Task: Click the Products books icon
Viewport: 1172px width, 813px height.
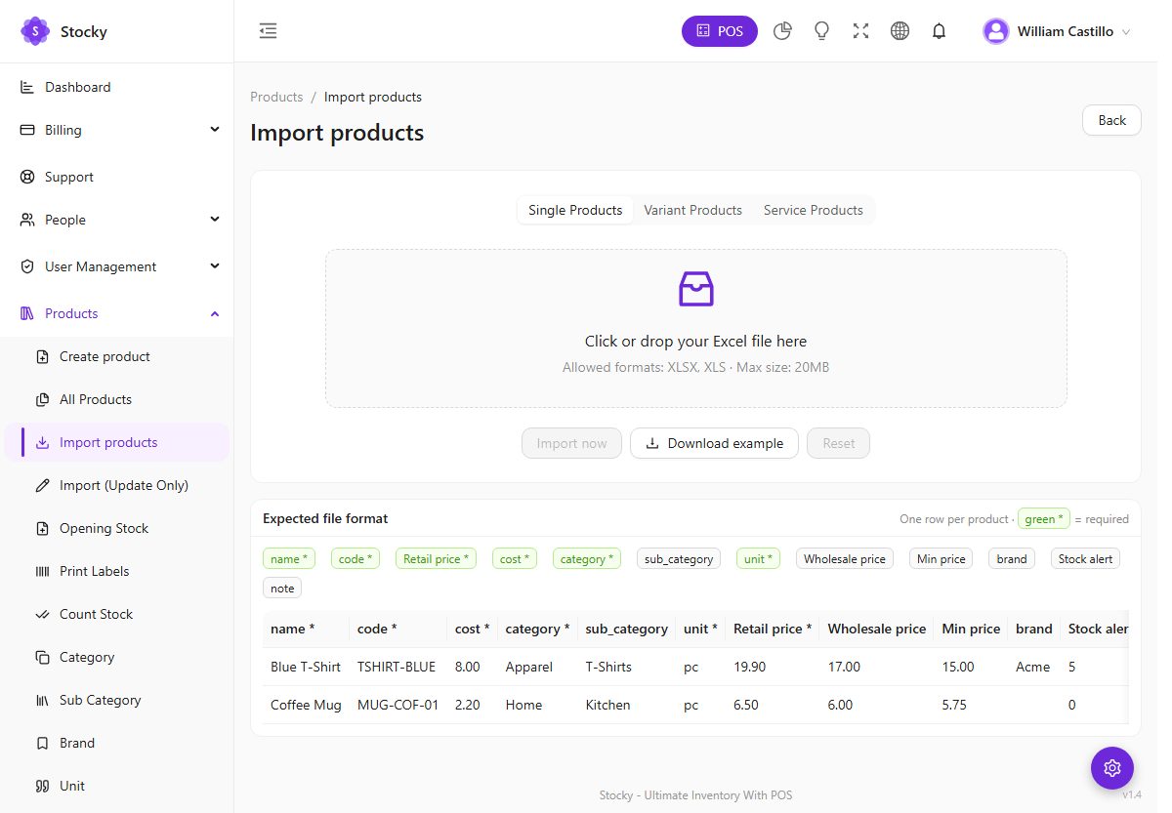Action: pyautogui.click(x=27, y=313)
